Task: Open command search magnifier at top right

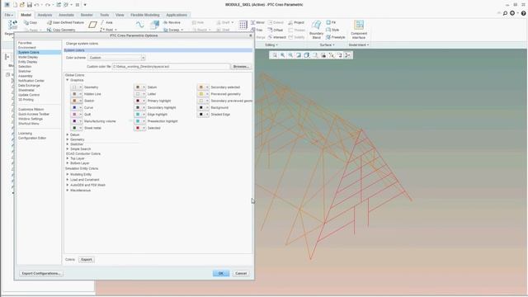Action: pyautogui.click(x=505, y=13)
